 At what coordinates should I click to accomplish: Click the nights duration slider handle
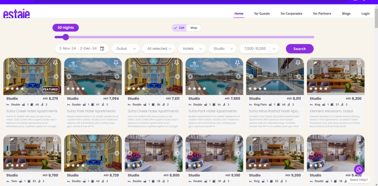(x=66, y=37)
